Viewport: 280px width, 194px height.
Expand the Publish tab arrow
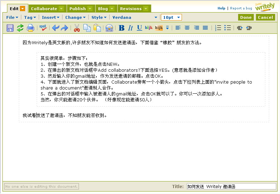90,9
